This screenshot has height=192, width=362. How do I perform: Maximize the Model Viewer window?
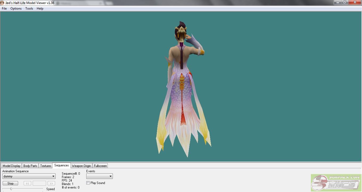(345, 2)
